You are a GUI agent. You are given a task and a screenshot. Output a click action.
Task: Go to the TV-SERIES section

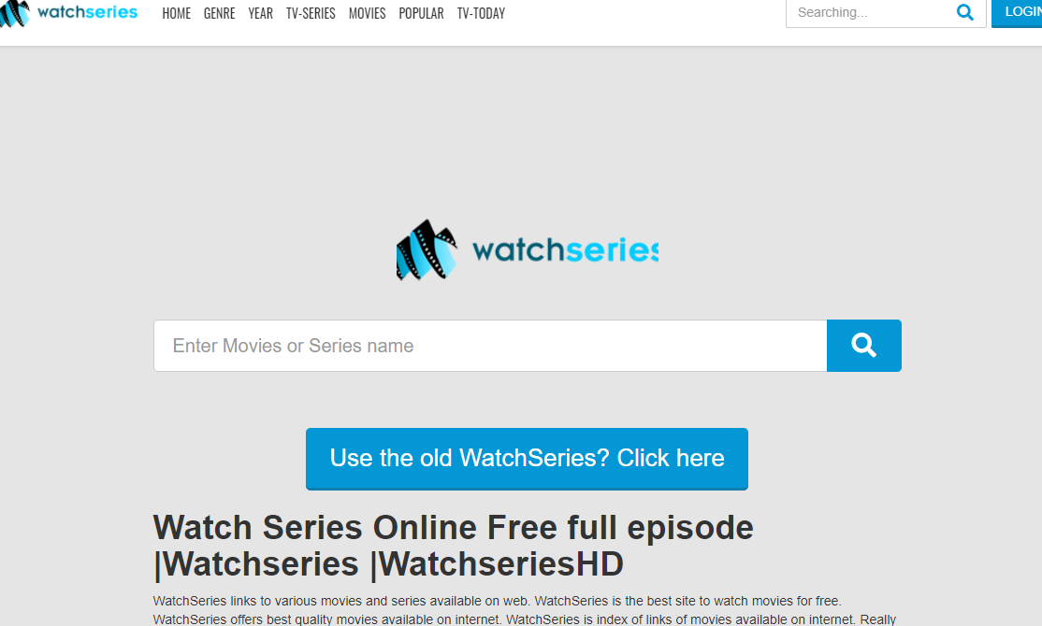[x=311, y=13]
